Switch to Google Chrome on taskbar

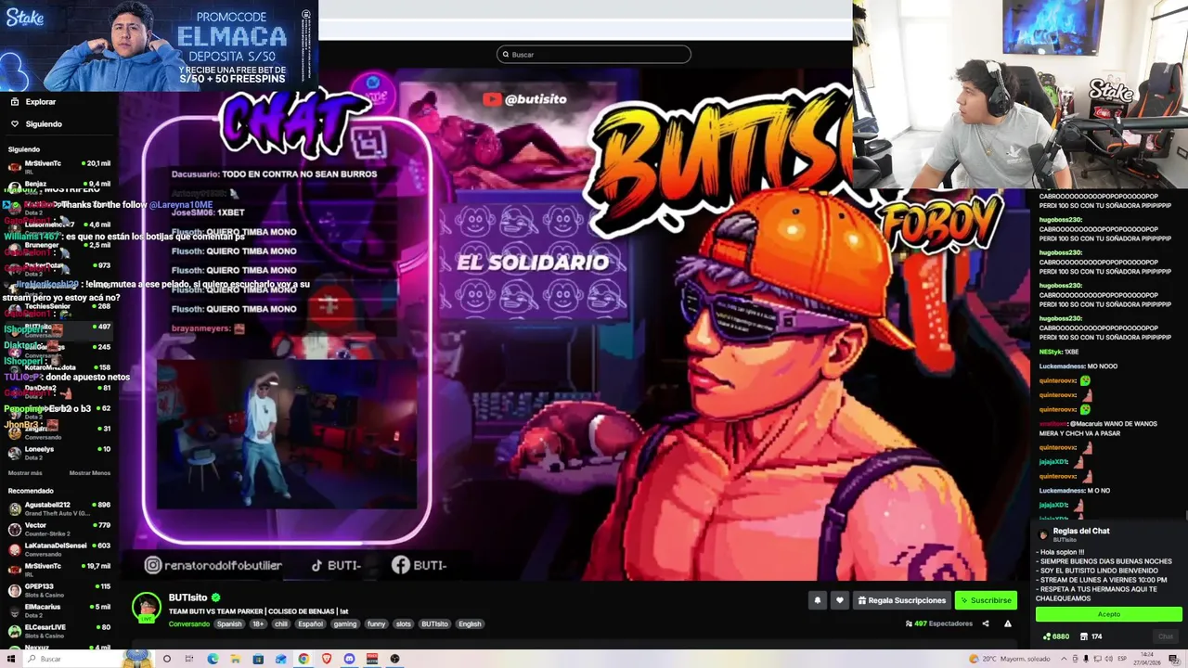coord(303,659)
